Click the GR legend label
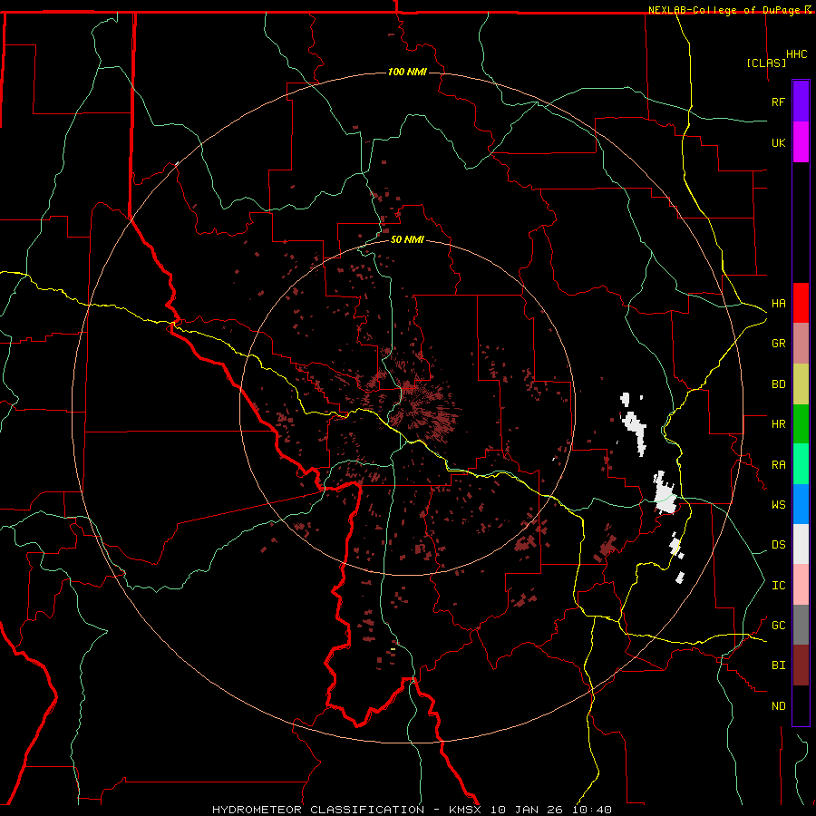816x816 pixels. (778, 343)
